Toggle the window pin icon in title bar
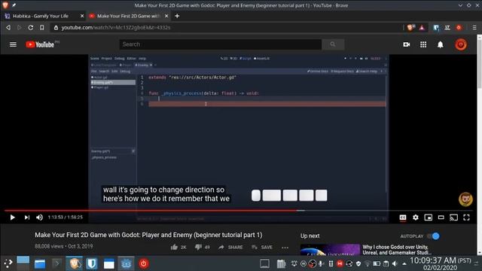Screen dimensions: 482x271 [14, 5]
